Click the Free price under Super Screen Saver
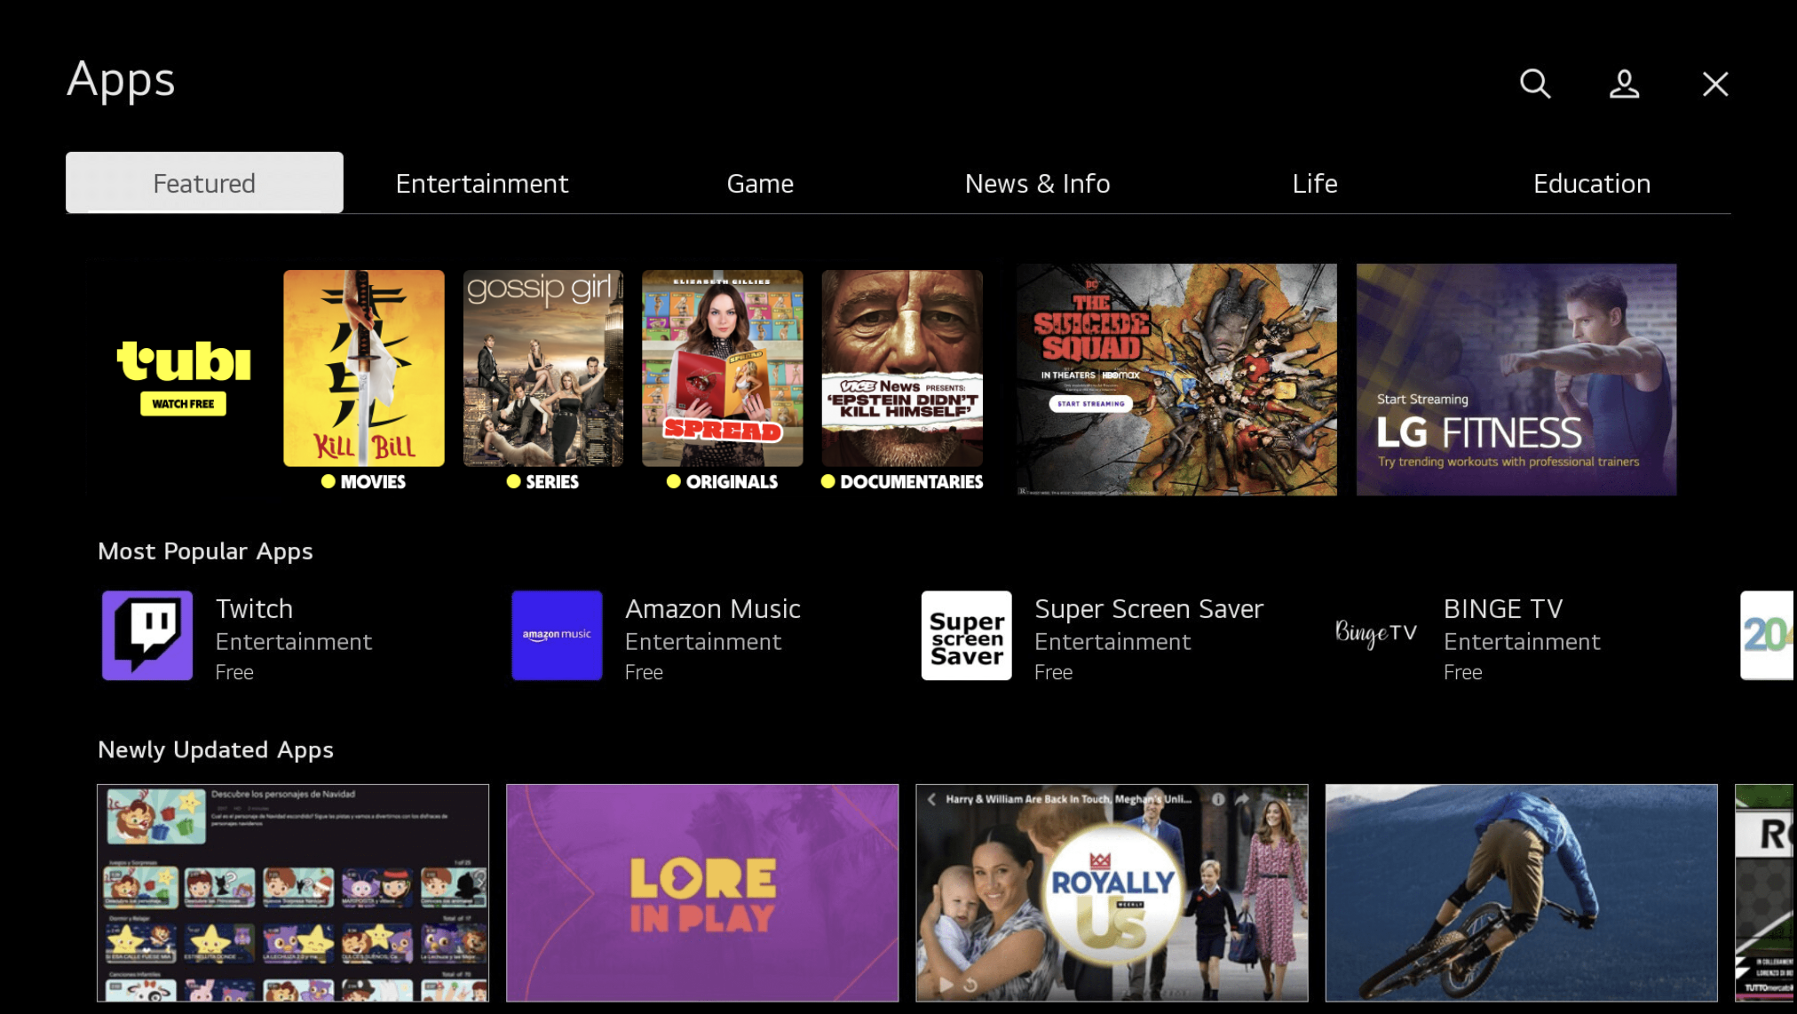 coord(1053,672)
